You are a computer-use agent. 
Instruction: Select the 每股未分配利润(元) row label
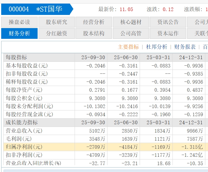click(x=29, y=106)
